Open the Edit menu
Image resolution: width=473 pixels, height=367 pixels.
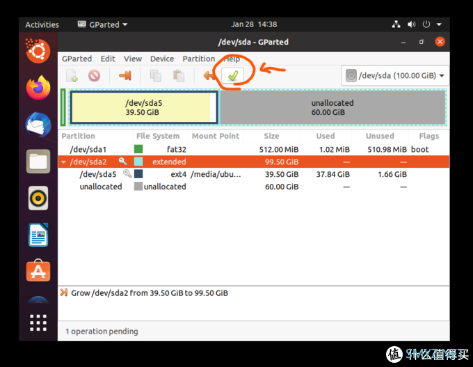[108, 58]
